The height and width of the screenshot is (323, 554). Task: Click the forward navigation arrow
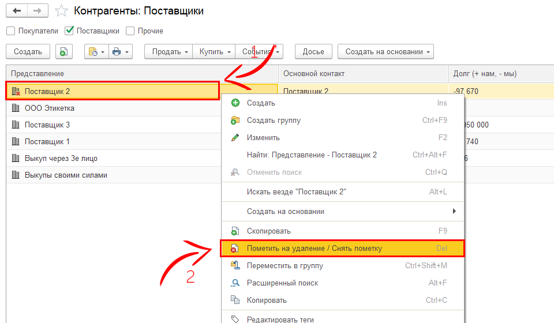pos(38,11)
